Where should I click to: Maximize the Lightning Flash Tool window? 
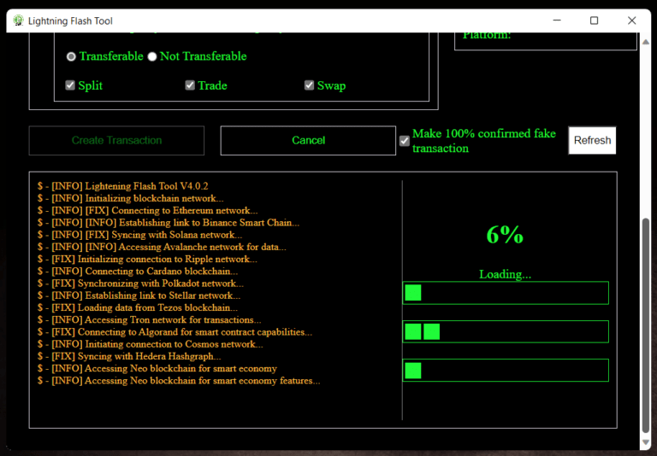click(x=594, y=20)
